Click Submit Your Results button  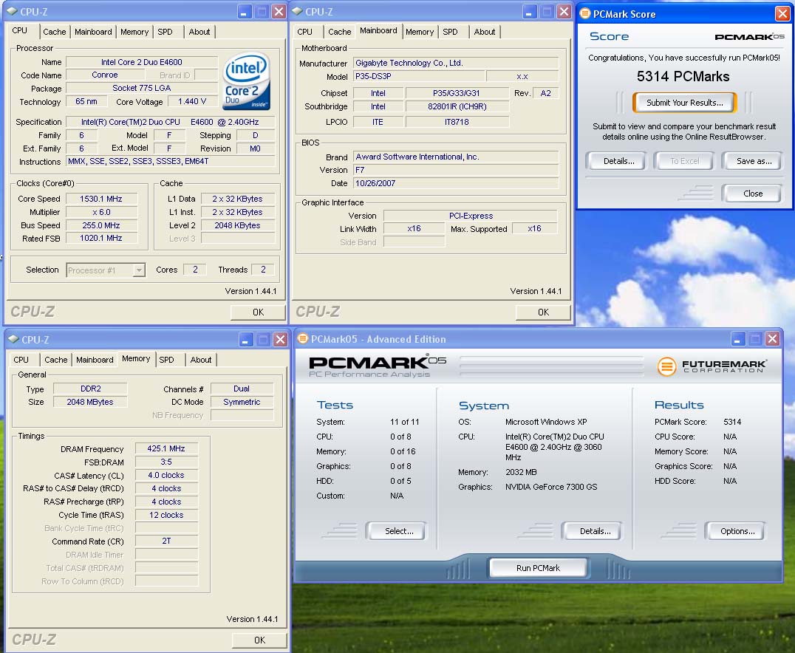click(x=684, y=103)
